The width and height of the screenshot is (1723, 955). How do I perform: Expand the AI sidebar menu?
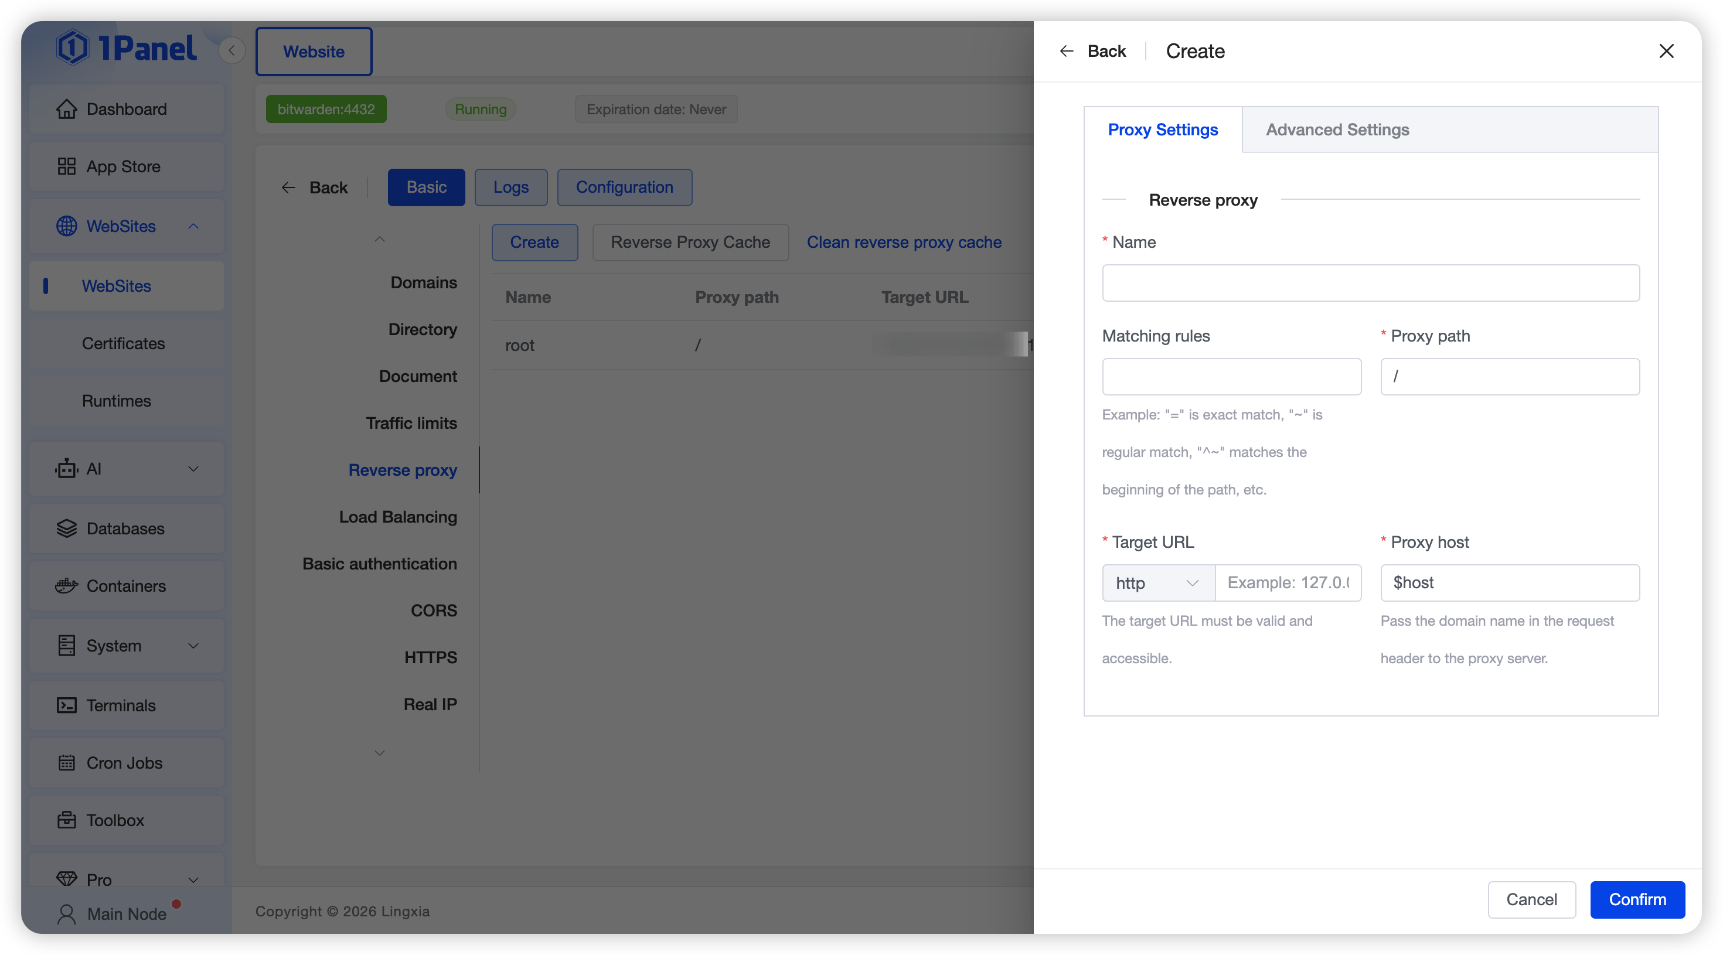click(x=193, y=469)
